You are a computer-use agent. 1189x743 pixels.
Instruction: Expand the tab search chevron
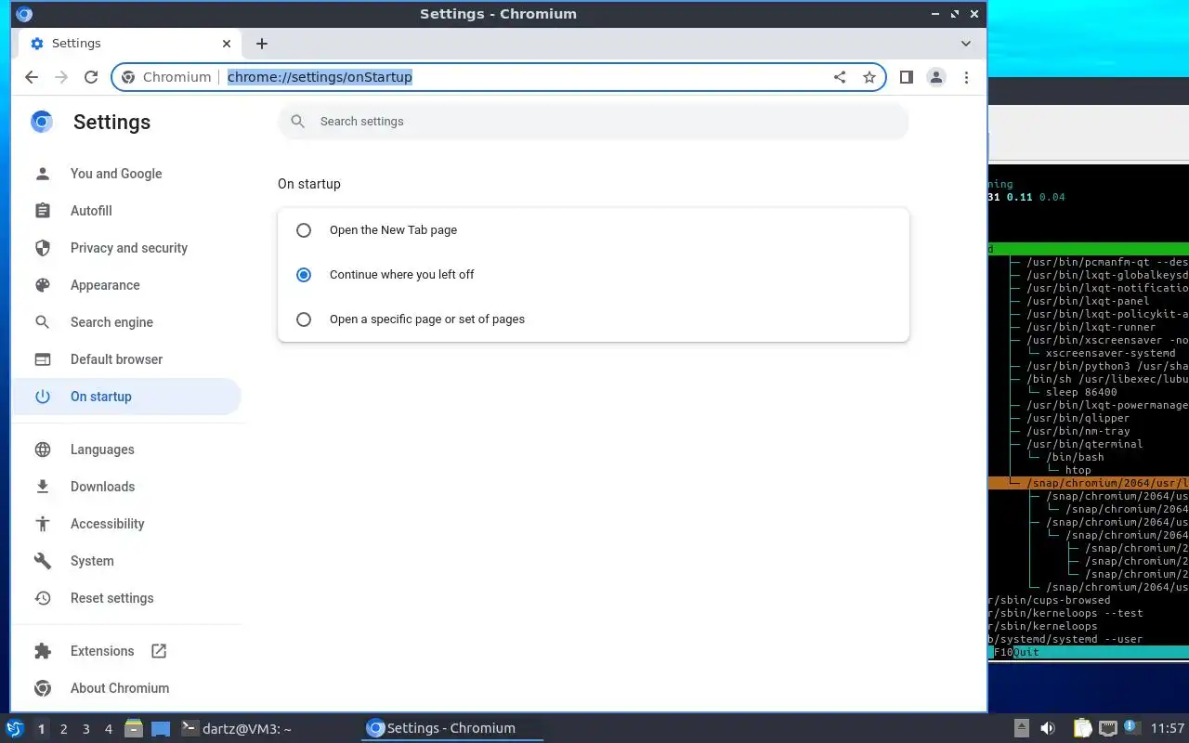click(x=966, y=44)
